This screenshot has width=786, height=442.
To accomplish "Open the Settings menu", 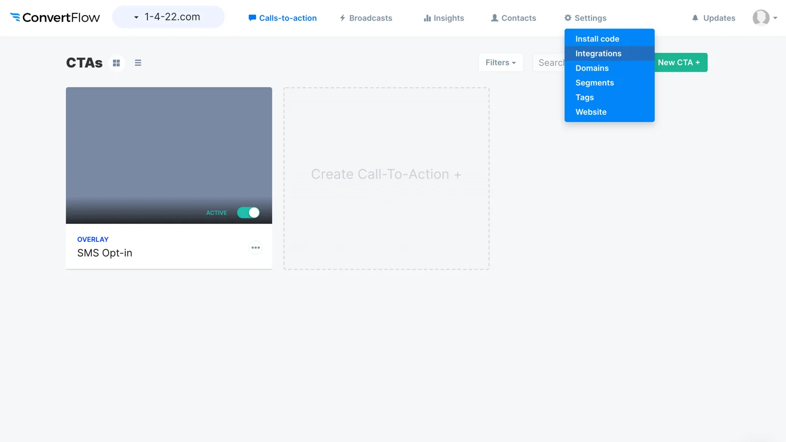I will 585,18.
